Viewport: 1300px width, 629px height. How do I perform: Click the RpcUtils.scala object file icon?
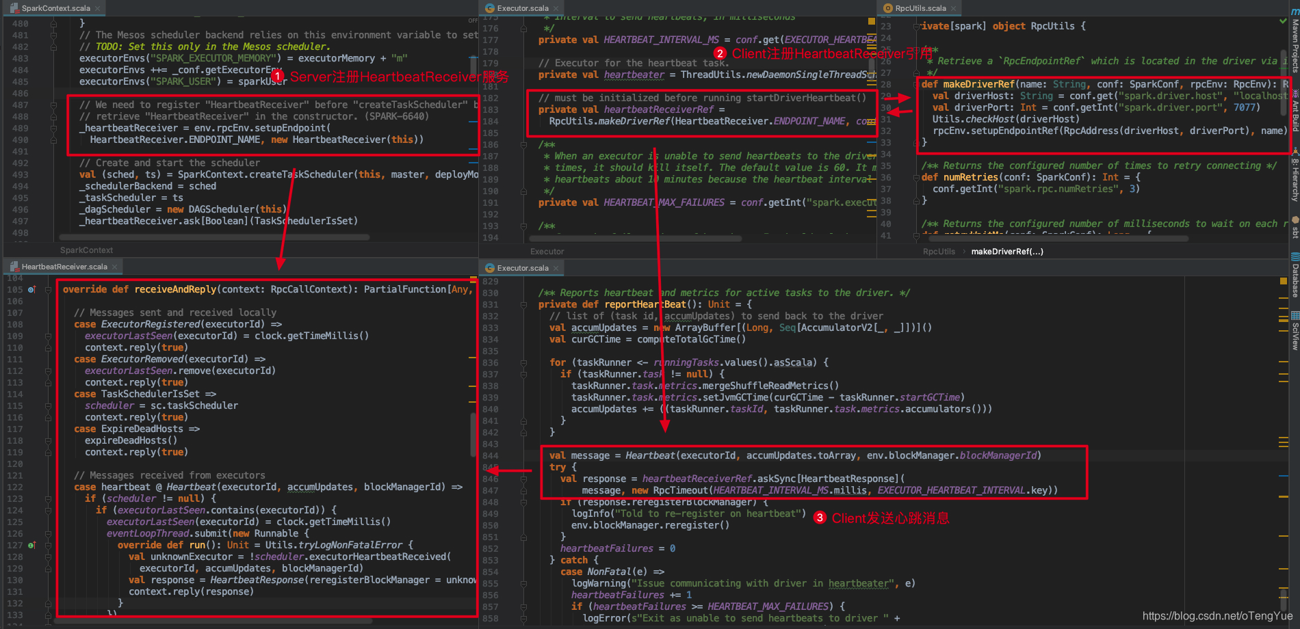coord(888,8)
